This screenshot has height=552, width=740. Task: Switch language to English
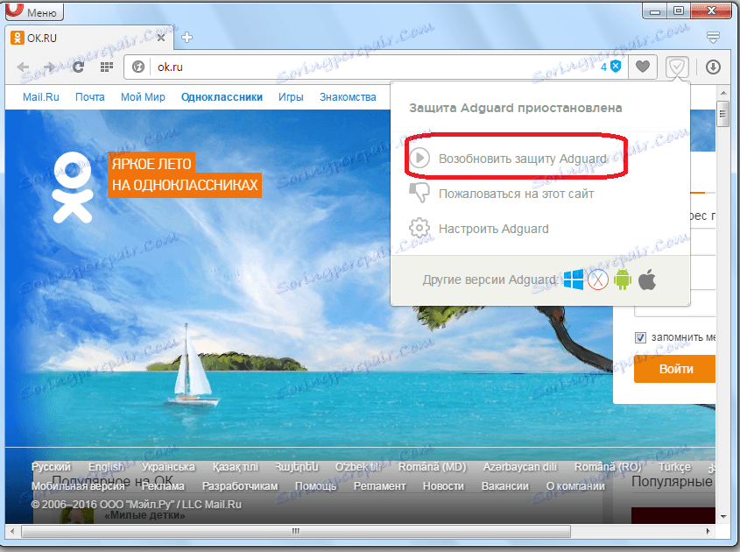pos(106,467)
